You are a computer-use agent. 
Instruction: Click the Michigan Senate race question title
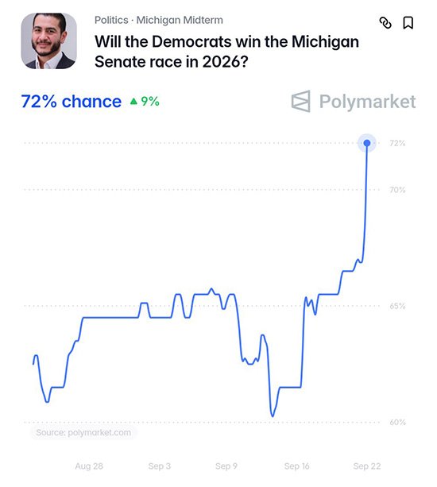(226, 52)
